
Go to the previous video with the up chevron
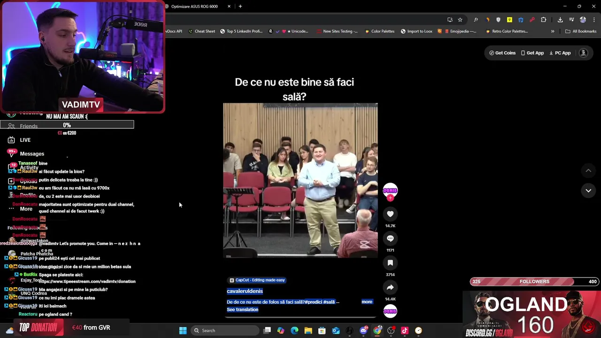tap(588, 170)
